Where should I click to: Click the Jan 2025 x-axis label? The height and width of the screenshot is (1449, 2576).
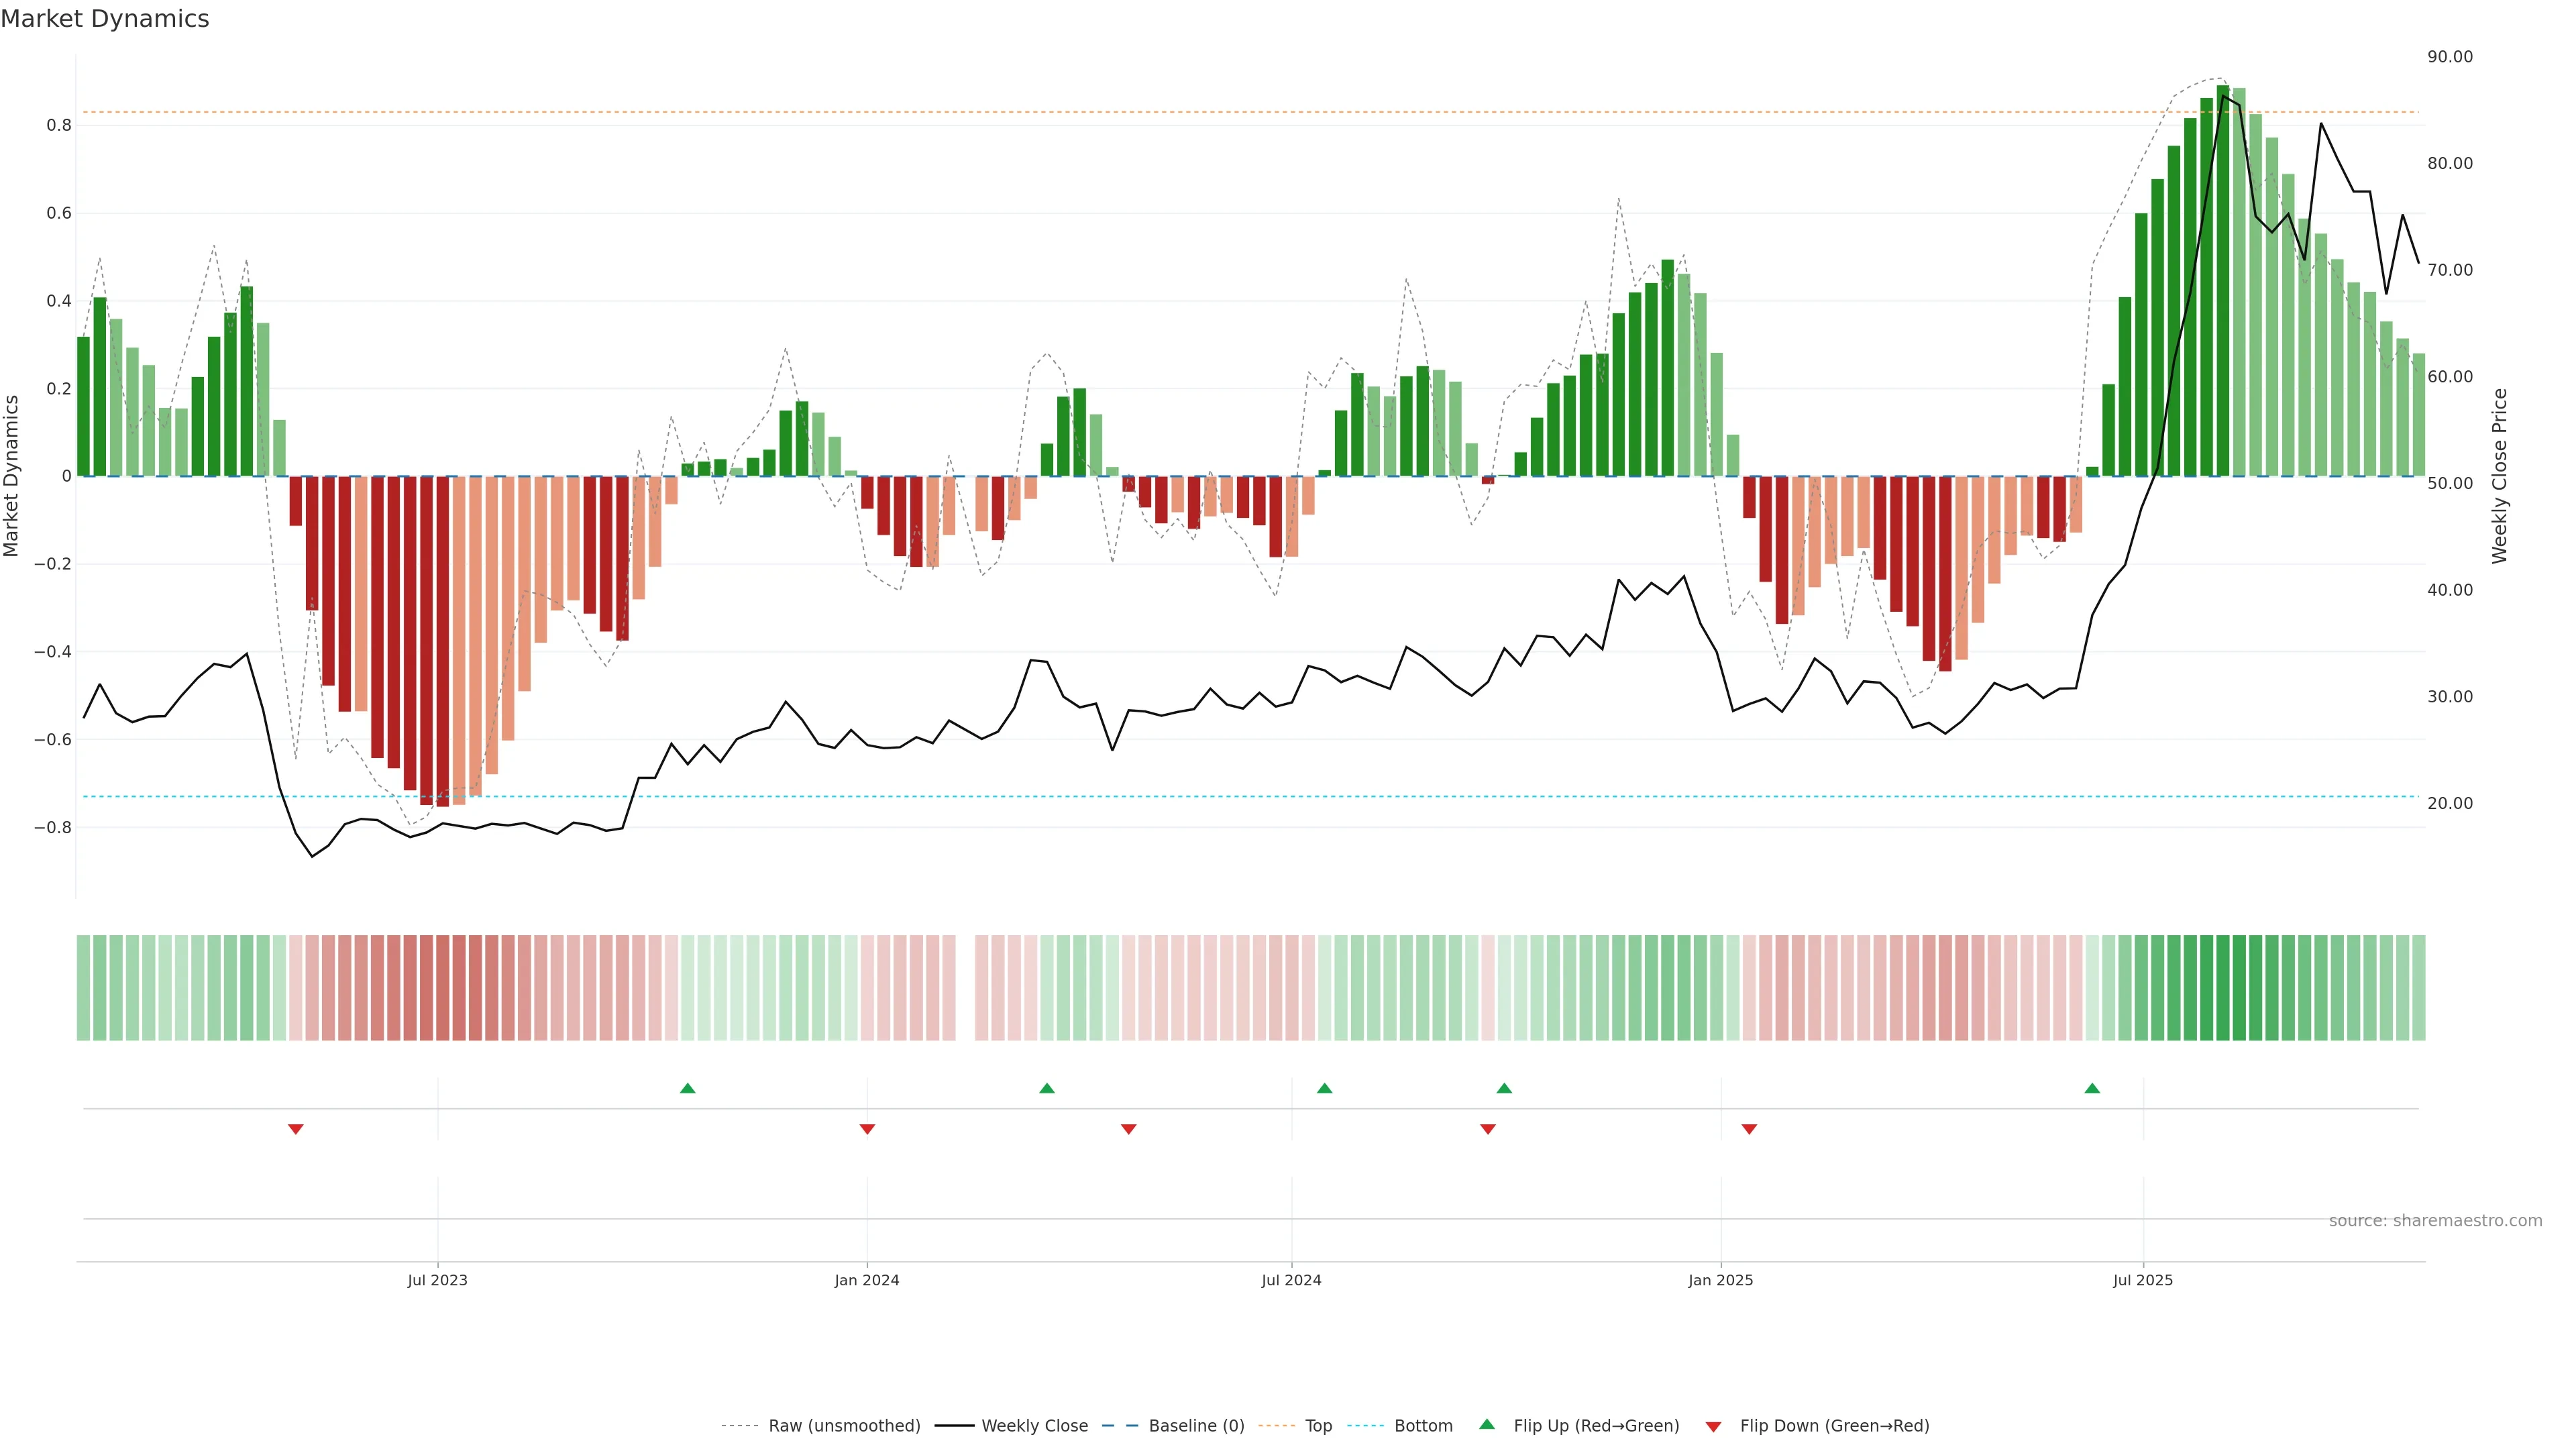1720,1280
